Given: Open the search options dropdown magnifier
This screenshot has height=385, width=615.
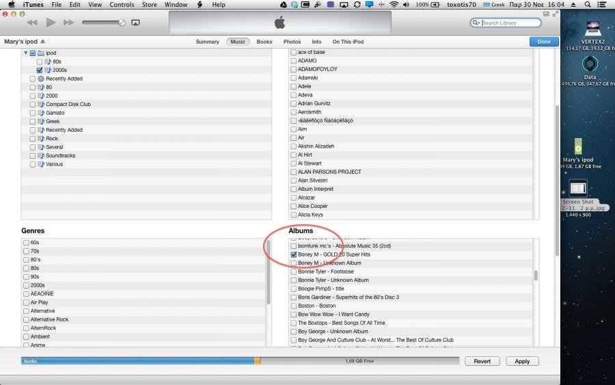Looking at the screenshot, I should (476, 23).
